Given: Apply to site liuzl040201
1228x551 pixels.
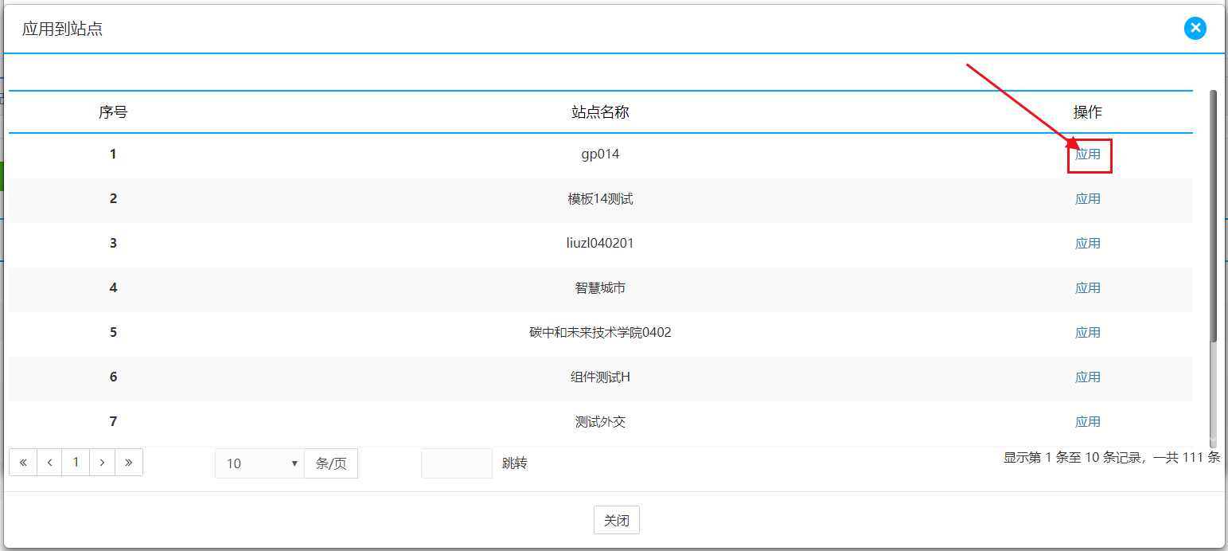Looking at the screenshot, I should point(1087,244).
